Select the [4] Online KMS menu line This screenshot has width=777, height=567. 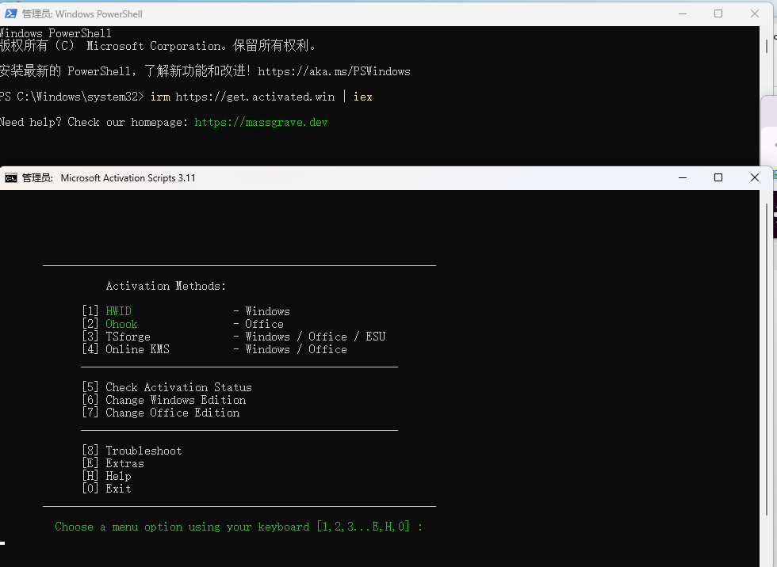[x=215, y=349]
